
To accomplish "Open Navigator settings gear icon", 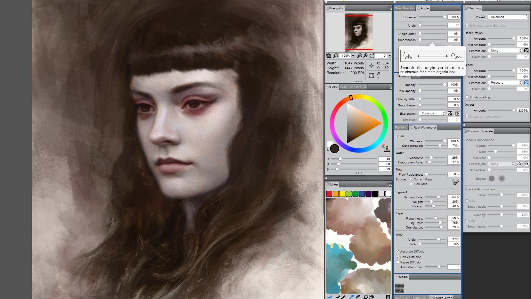I will (x=329, y=56).
